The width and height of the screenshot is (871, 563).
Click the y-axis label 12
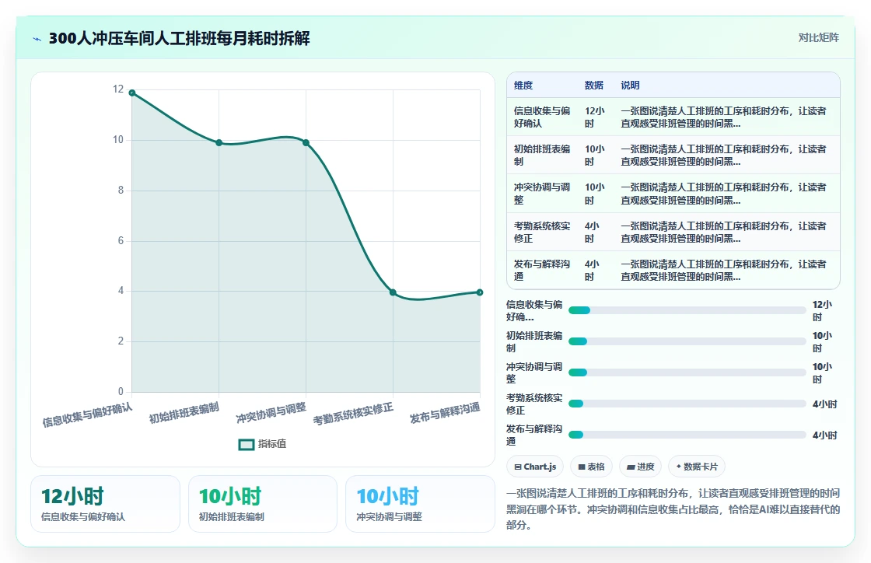click(x=118, y=89)
